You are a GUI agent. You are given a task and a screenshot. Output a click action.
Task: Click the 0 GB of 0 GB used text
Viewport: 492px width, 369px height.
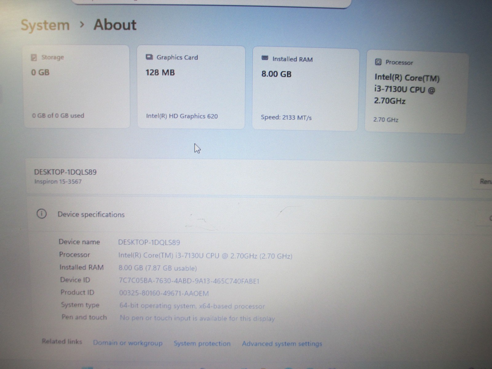point(58,116)
